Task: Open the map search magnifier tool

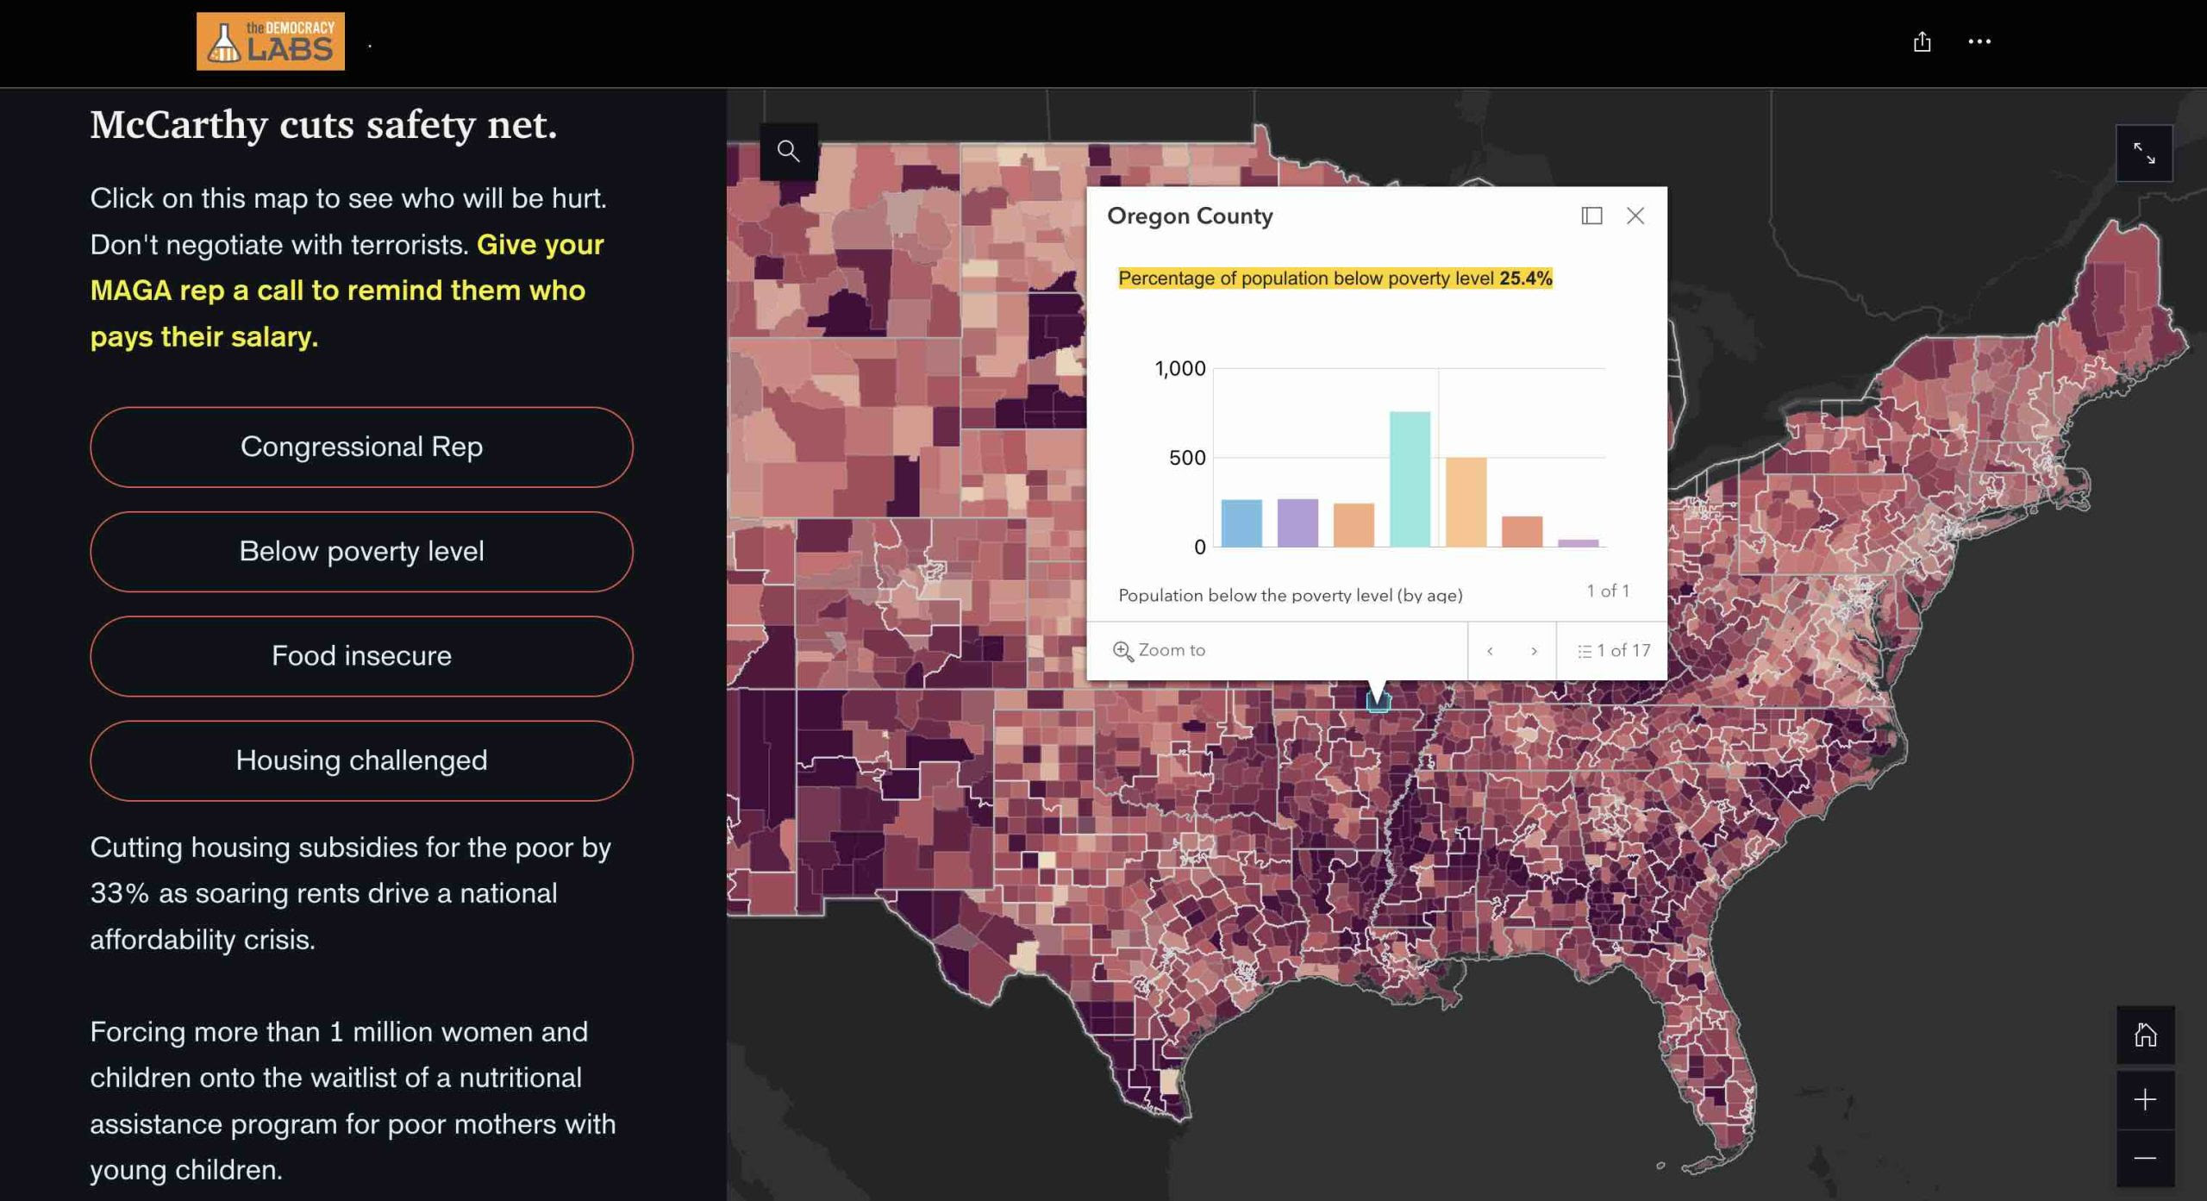Action: [x=788, y=152]
